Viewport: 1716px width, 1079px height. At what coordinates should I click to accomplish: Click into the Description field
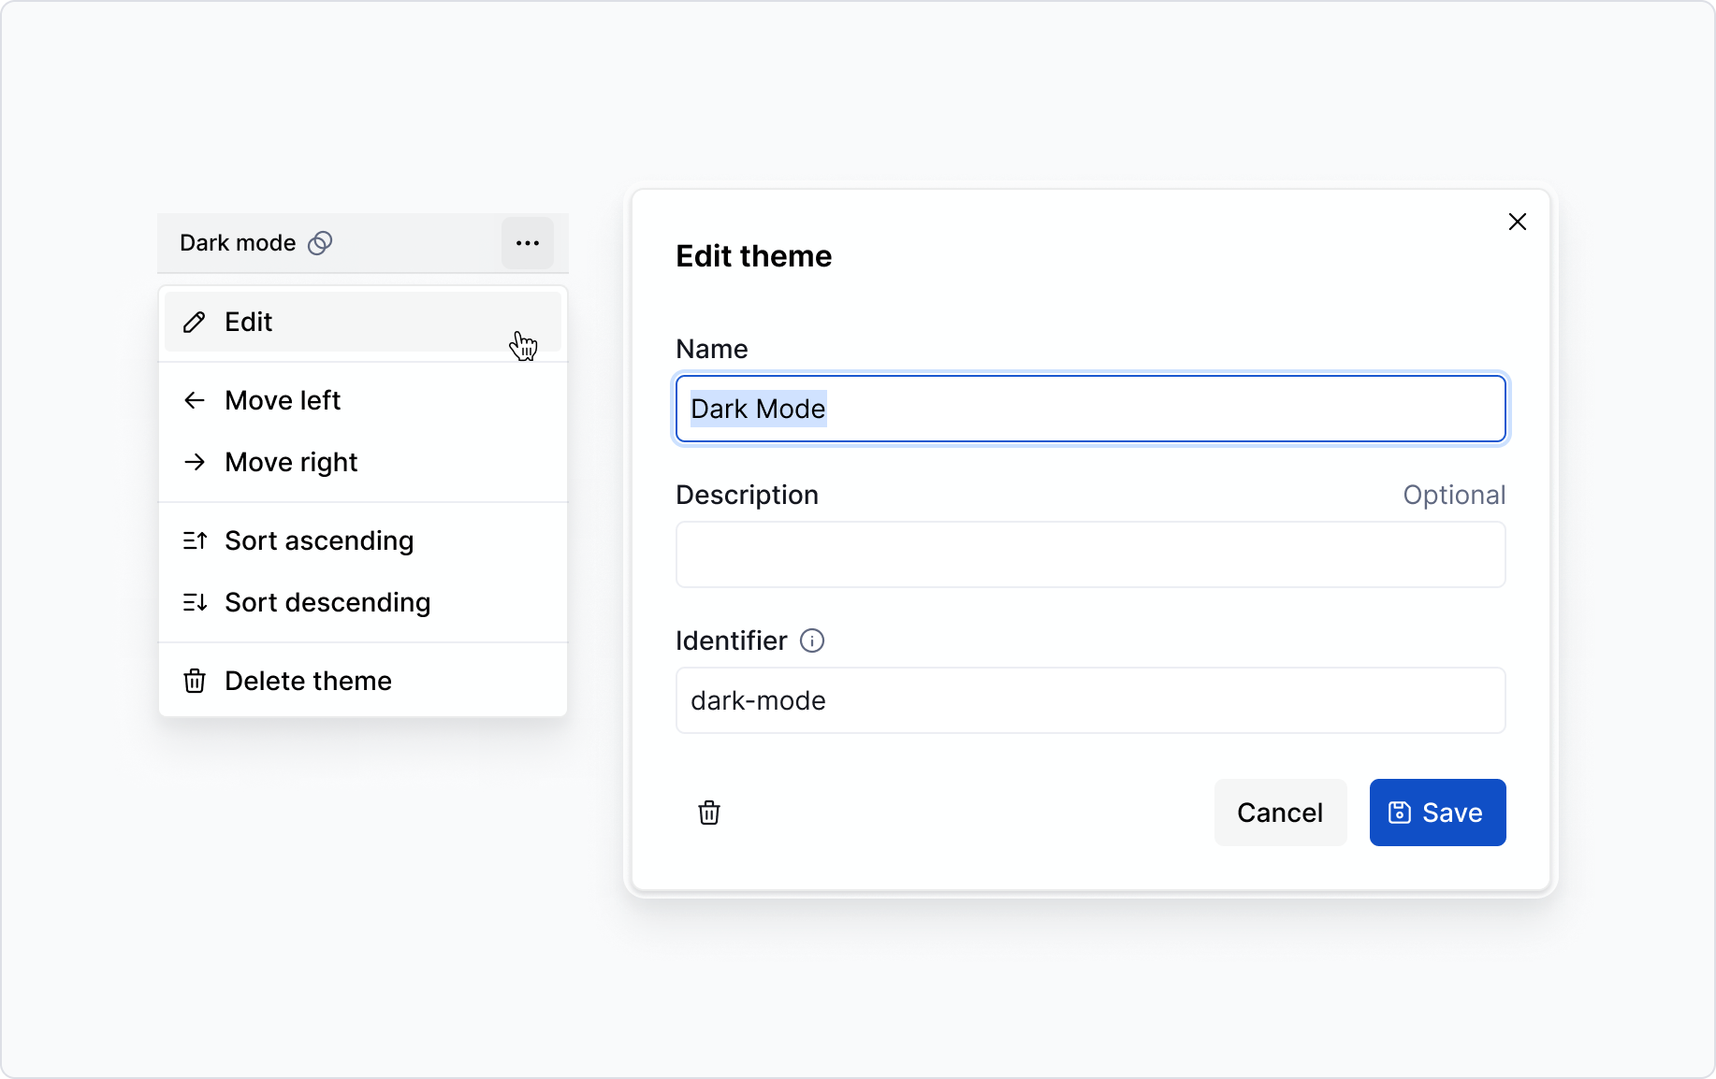click(1090, 554)
